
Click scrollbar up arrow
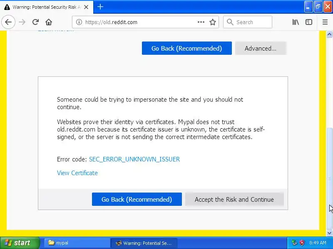329,34
